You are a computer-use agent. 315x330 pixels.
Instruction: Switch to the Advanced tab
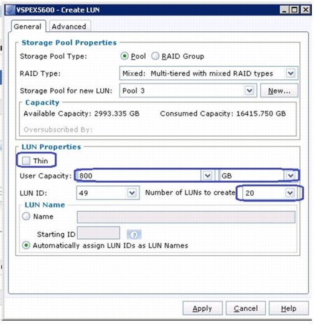70,27
